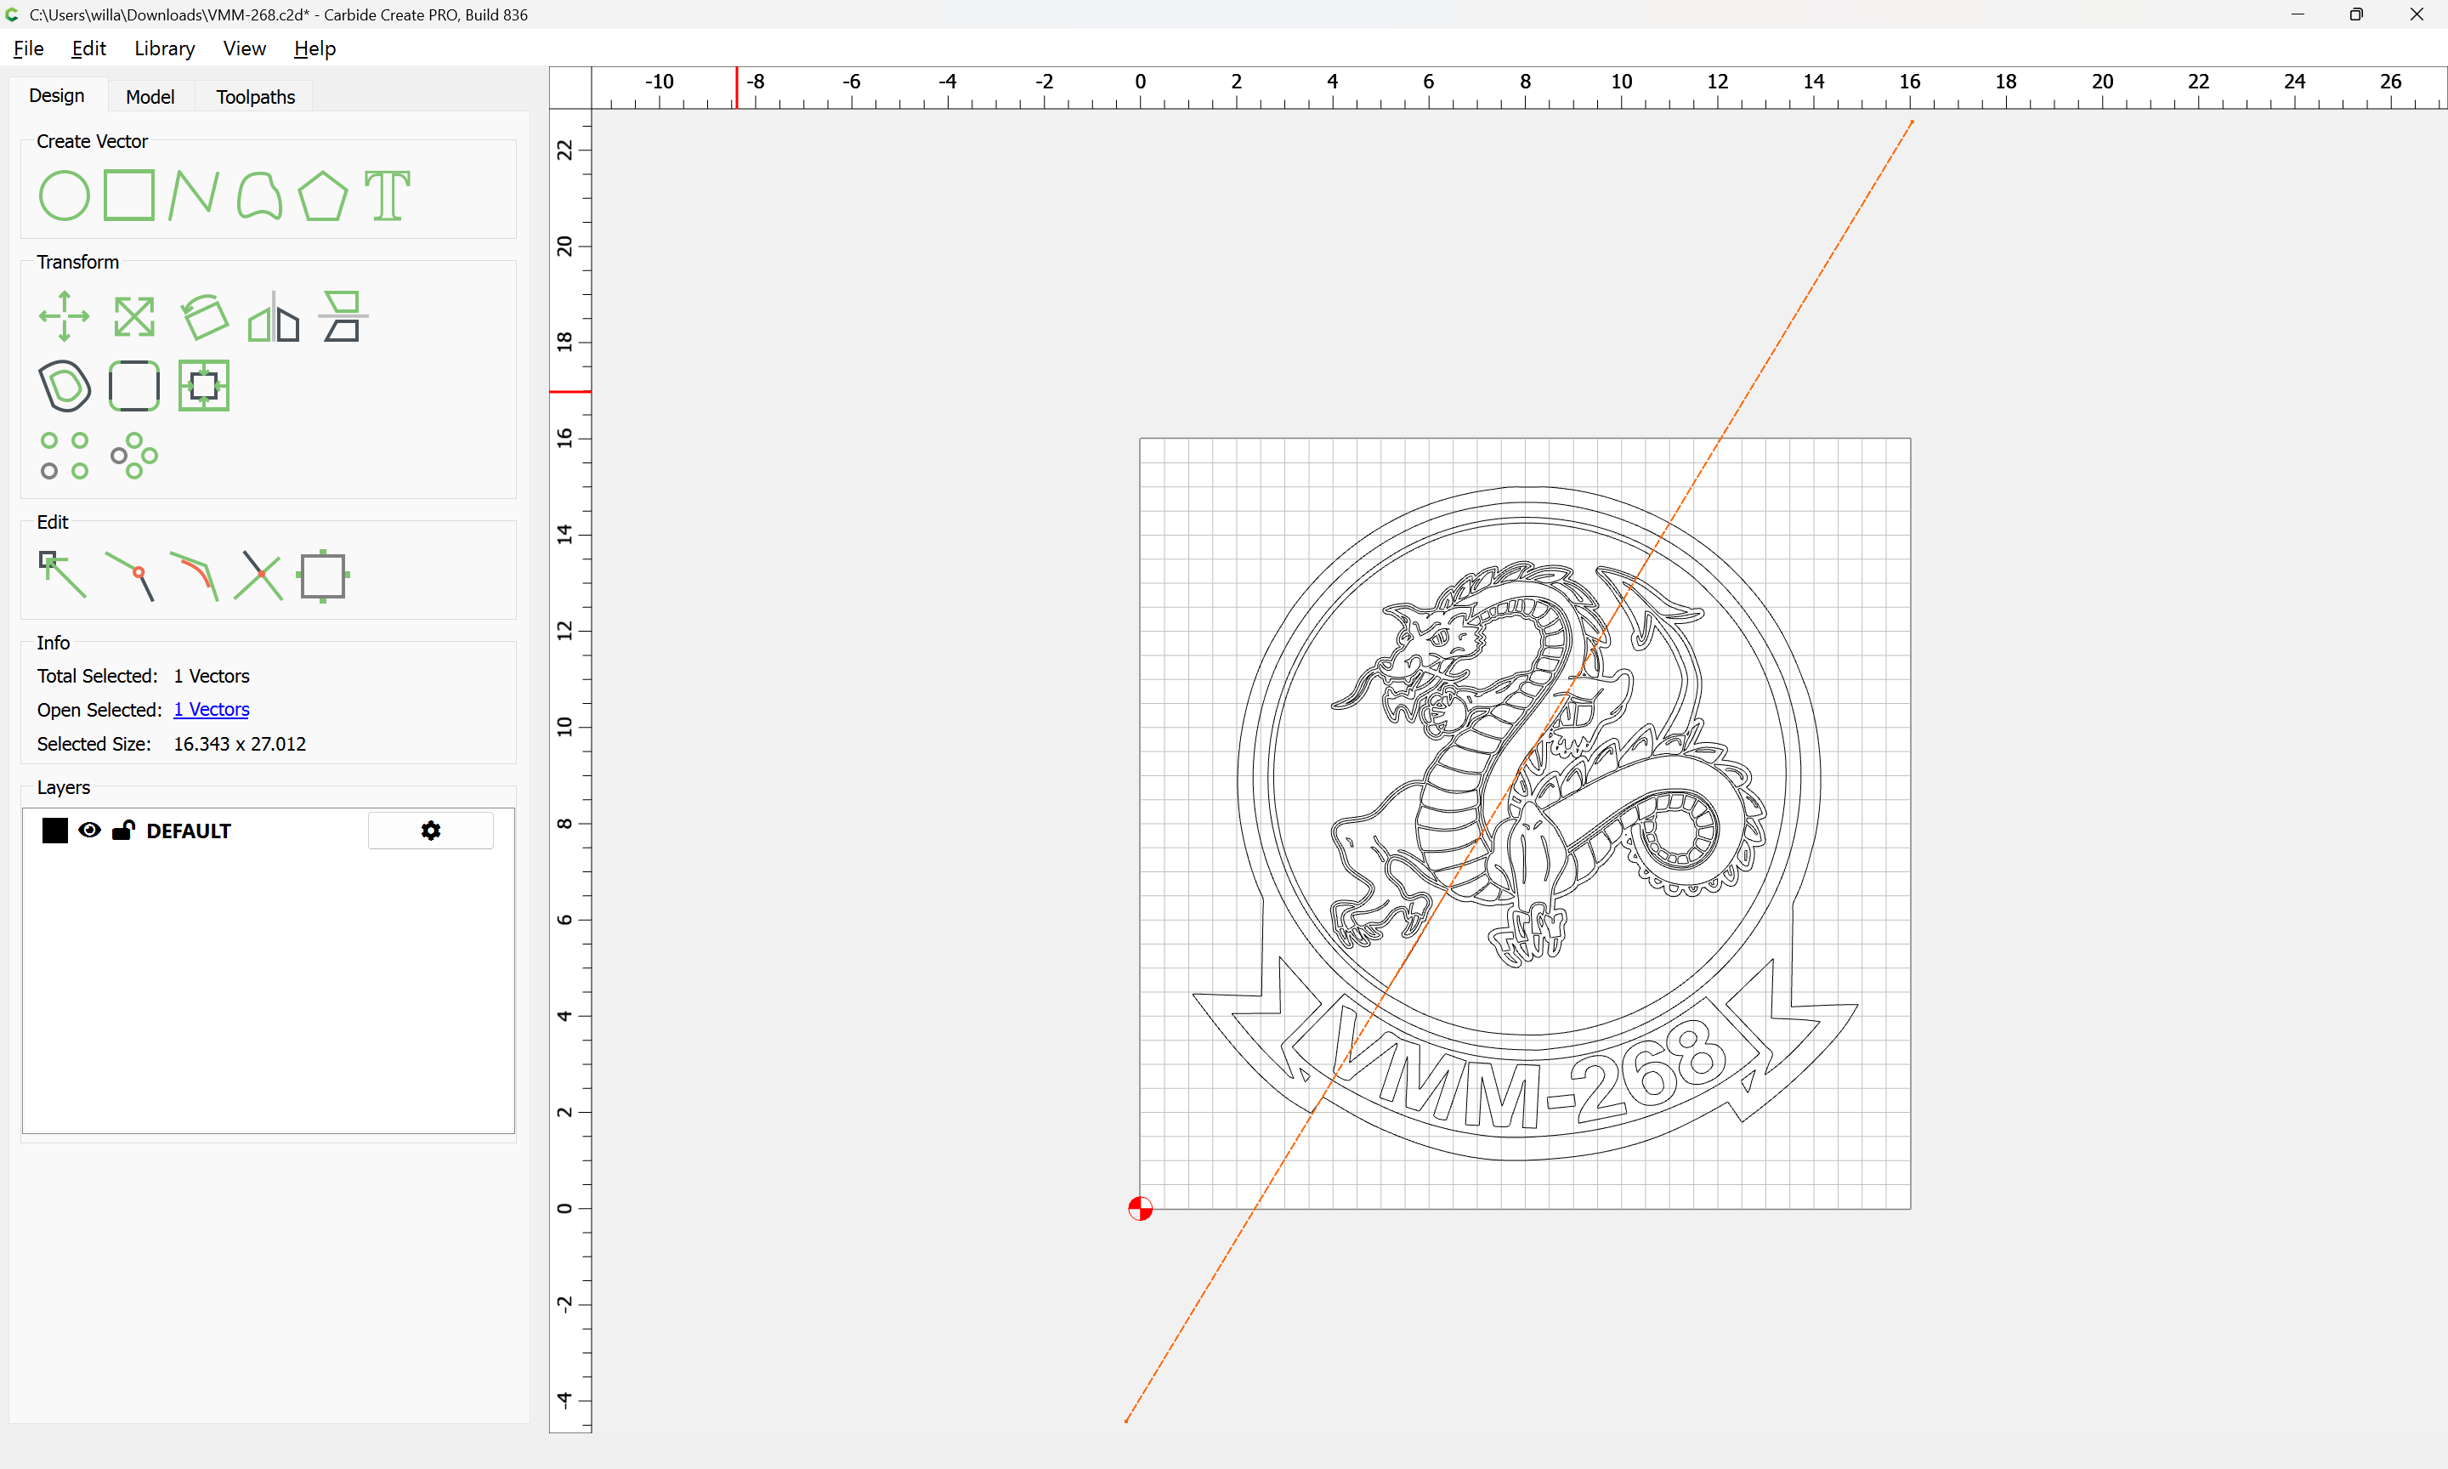Toggle visibility of the DEFAULT layer
This screenshot has width=2448, height=1469.
click(89, 831)
